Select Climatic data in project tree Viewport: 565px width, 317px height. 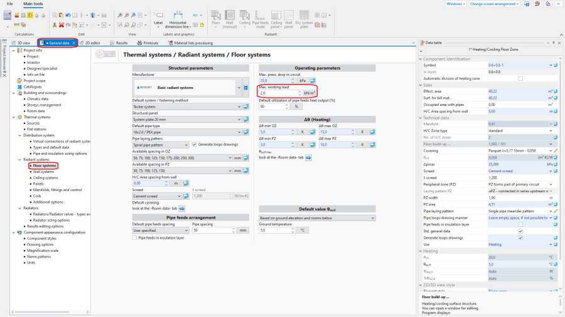pos(38,99)
